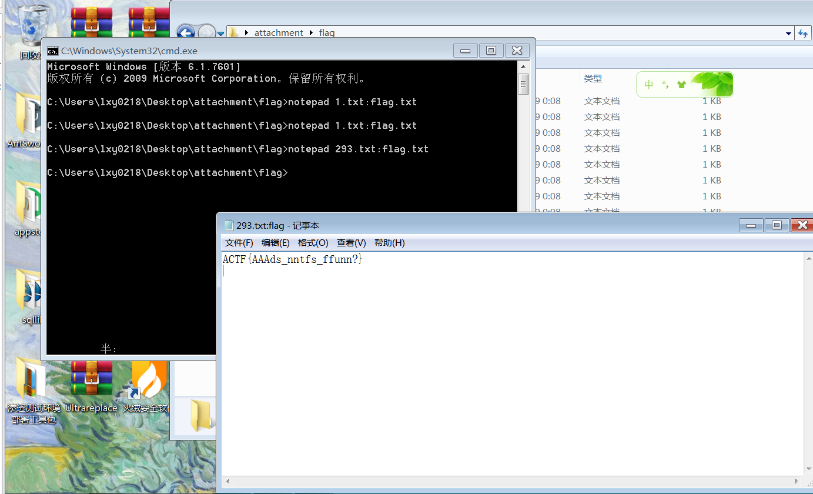Open the recent pages dropdown arrow
813x494 pixels.
220,34
